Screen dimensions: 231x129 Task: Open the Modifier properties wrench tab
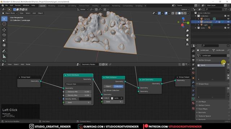193,82
